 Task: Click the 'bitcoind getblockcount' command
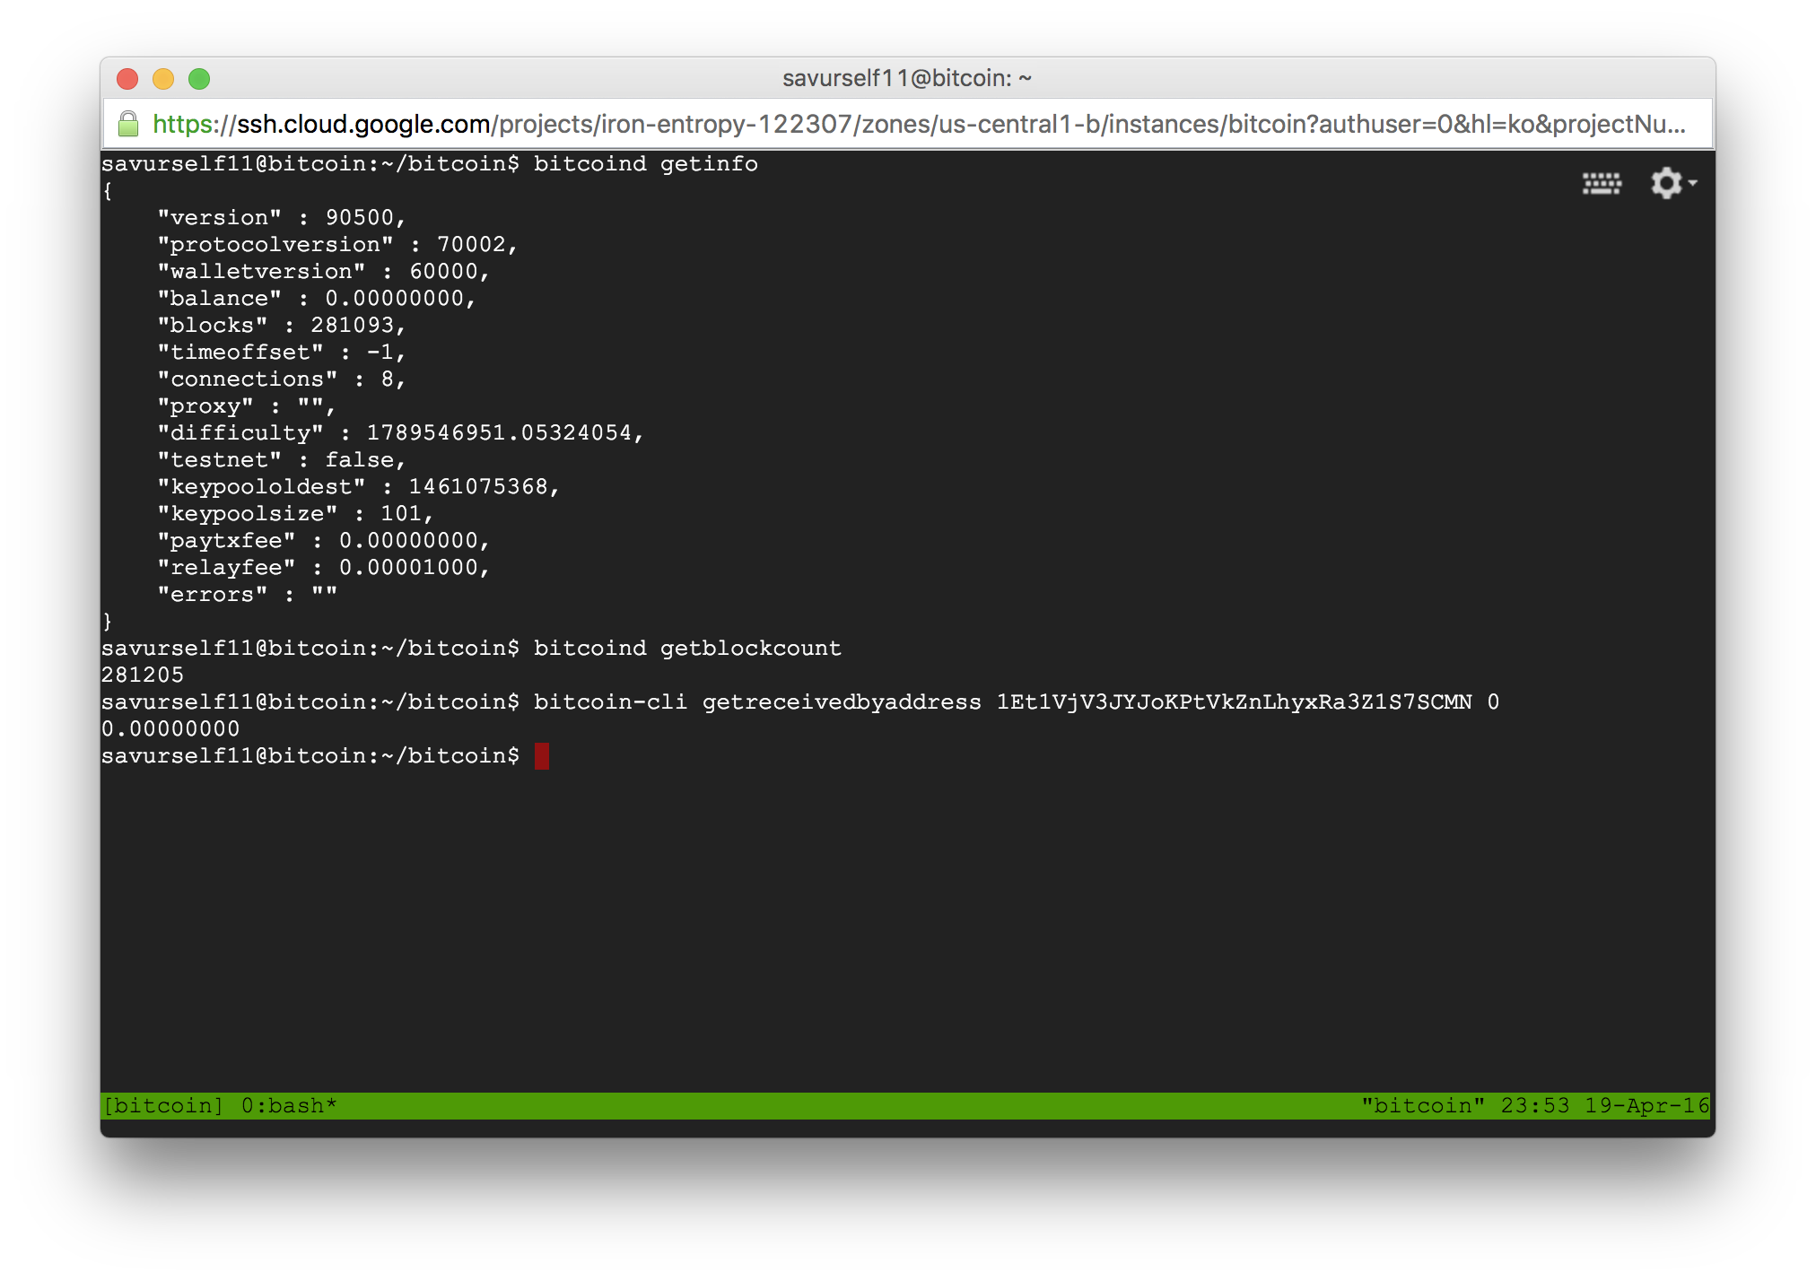(x=688, y=648)
